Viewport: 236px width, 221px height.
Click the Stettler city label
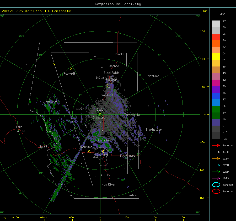[x=153, y=76]
